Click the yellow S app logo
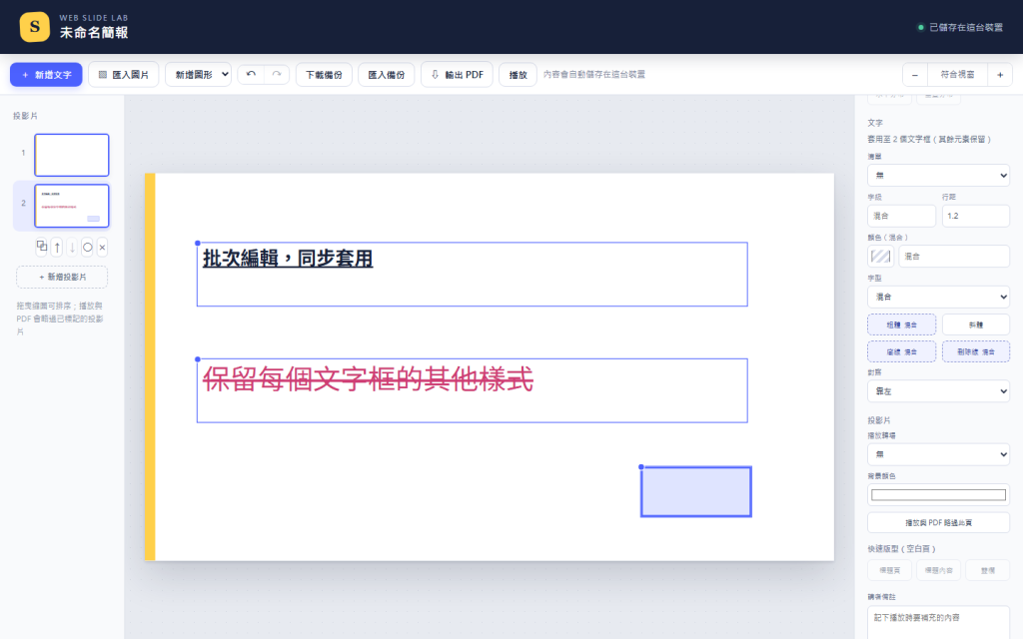This screenshot has width=1023, height=639. [x=35, y=27]
